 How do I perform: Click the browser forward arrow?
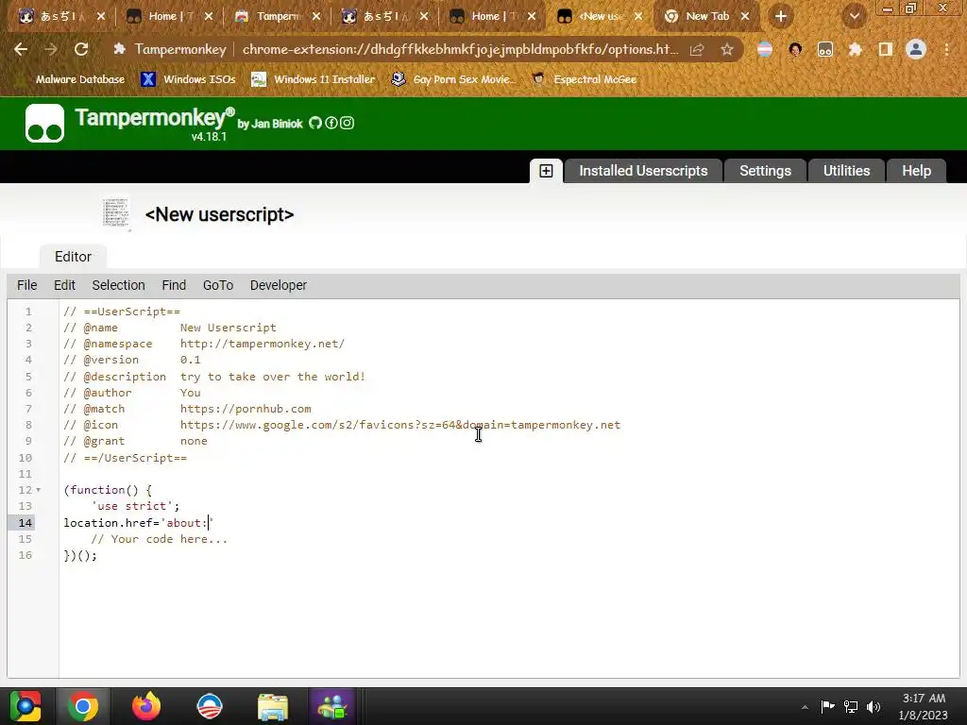51,49
